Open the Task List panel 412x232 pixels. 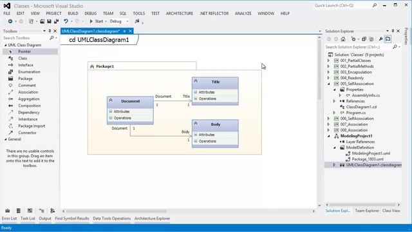[28, 218]
